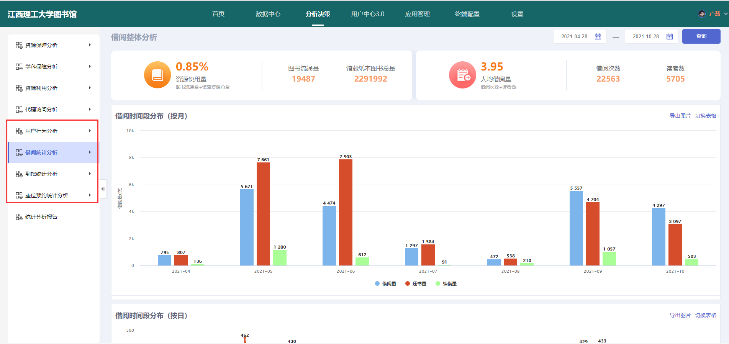Click the 借阅统计分析 sidebar grid icon
This screenshot has width=729, height=344.
[x=19, y=152]
